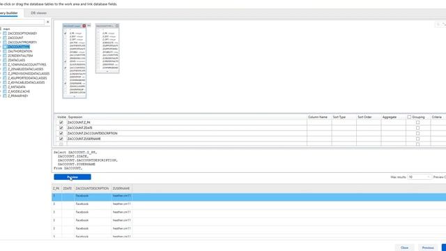Check Grouping for the ZACCOUNT.ZDATE row
446x251 pixels.
418,128
